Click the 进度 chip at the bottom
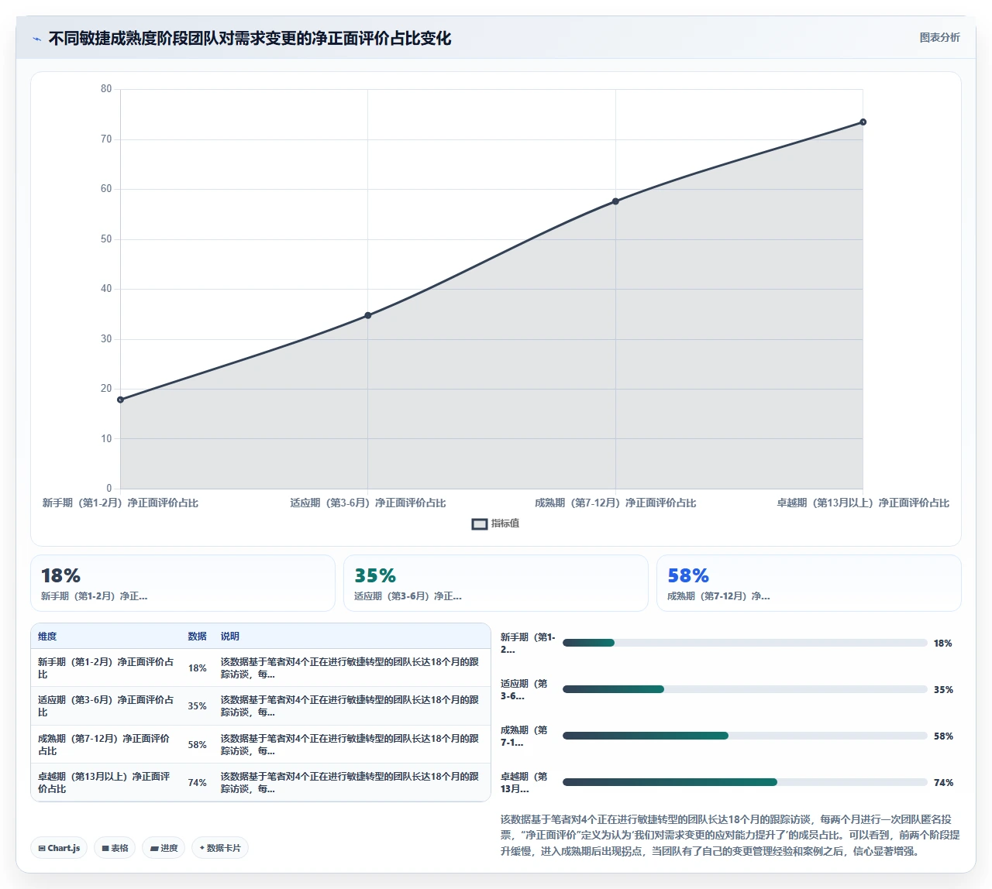Viewport: 992px width, 889px height. (x=164, y=848)
